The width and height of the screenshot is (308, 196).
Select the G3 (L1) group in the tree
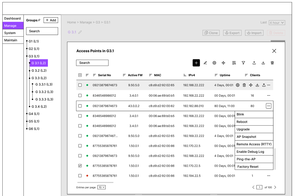tap(34, 56)
